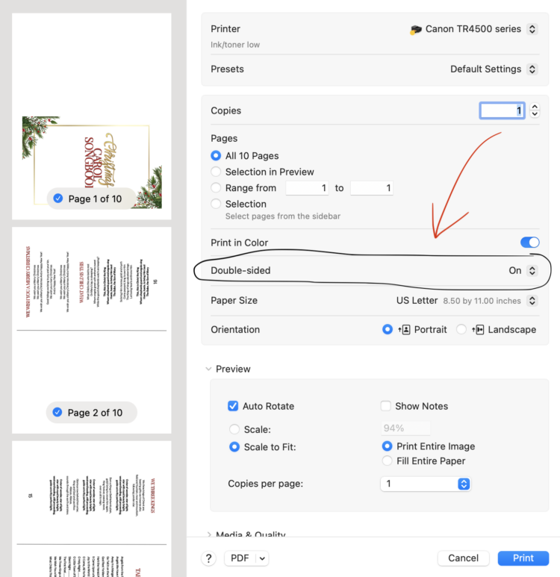The width and height of the screenshot is (560, 577).
Task: Choose the Fill Entire Paper option
Action: point(387,461)
